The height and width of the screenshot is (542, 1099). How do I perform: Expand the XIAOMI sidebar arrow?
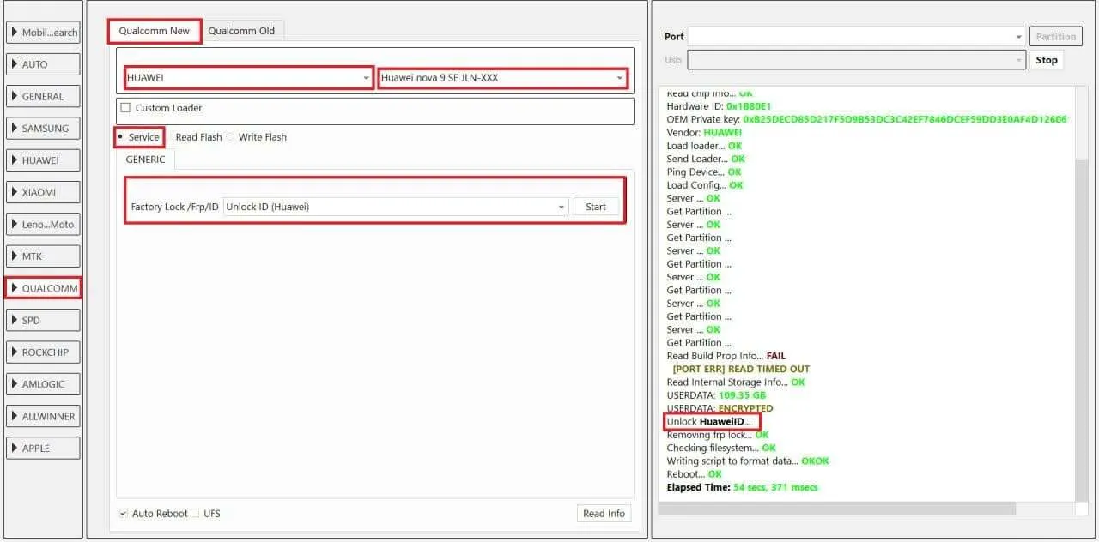tap(15, 193)
